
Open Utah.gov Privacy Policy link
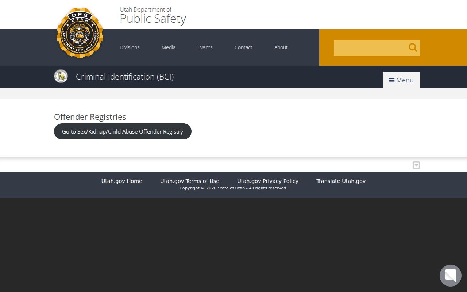pos(268,181)
